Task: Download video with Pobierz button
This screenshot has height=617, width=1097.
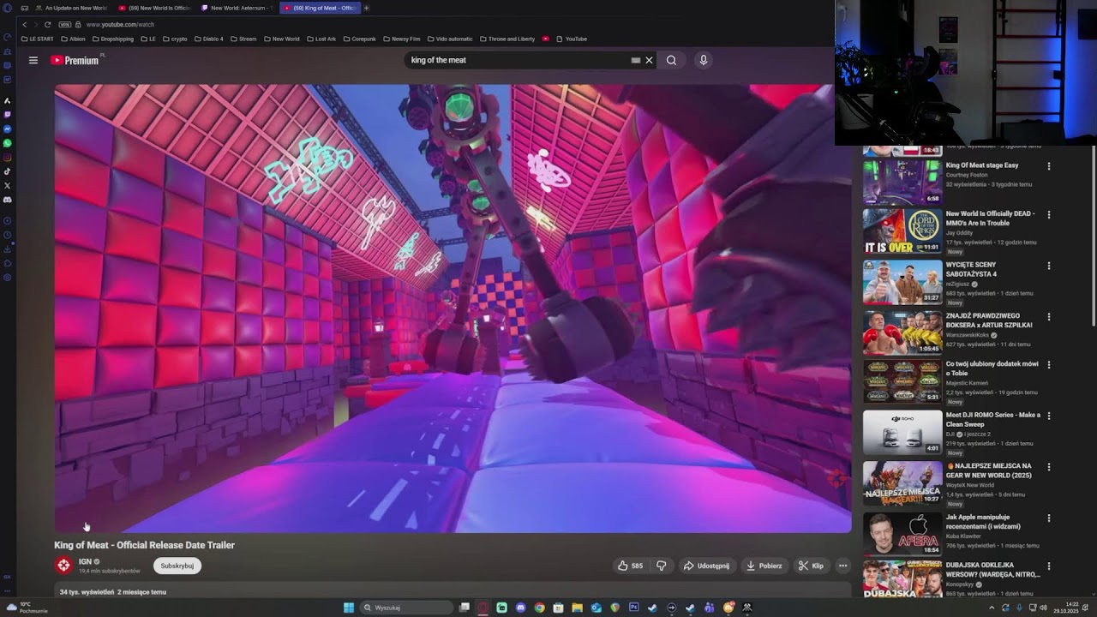Action: [764, 566]
